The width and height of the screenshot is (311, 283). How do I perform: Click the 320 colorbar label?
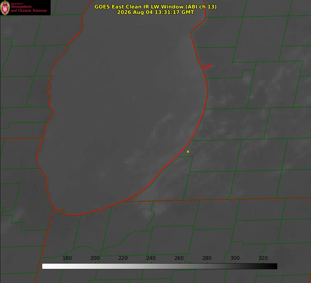click(x=263, y=258)
